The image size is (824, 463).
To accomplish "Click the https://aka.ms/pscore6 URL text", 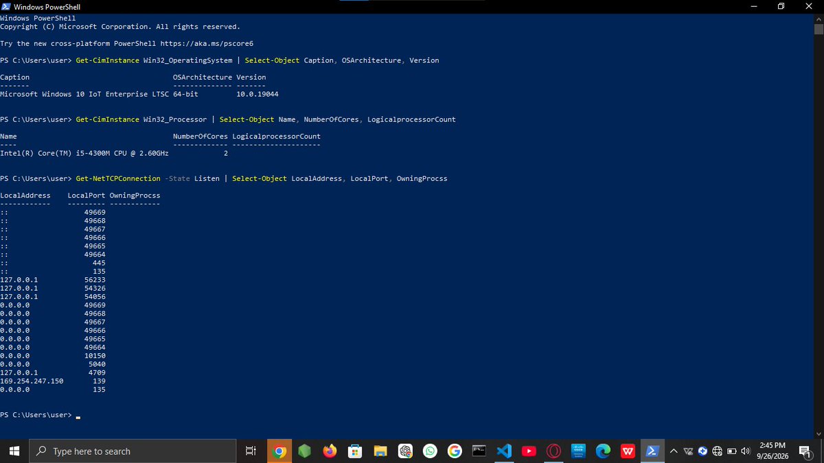I will click(x=207, y=43).
